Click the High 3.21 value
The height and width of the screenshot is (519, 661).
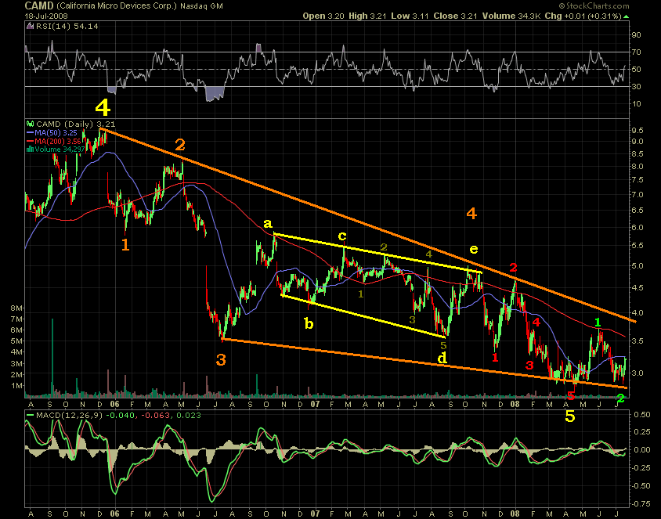(367, 16)
